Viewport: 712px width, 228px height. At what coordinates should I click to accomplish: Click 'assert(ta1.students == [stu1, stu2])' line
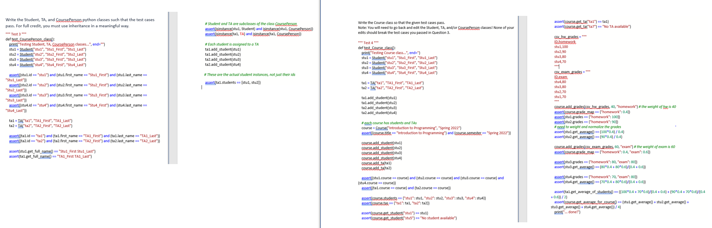[233, 83]
